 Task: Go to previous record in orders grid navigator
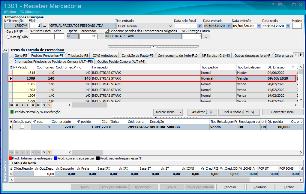click(x=22, y=105)
